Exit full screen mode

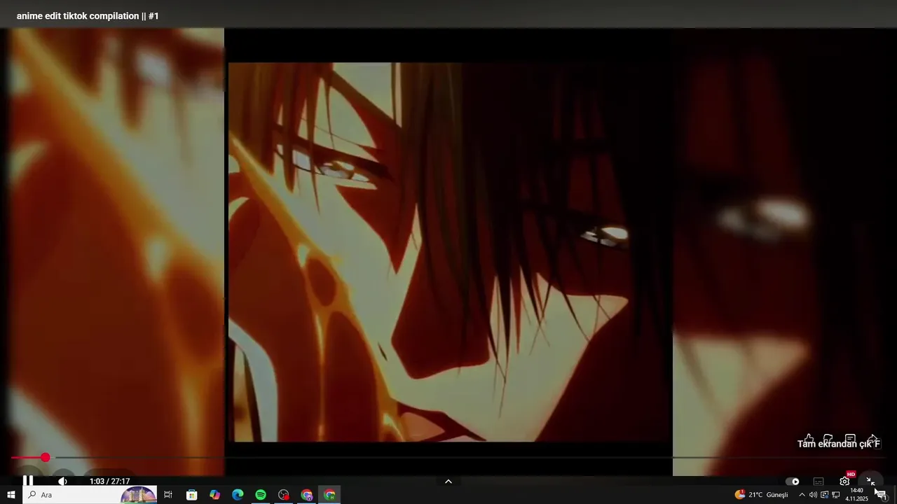pyautogui.click(x=870, y=481)
